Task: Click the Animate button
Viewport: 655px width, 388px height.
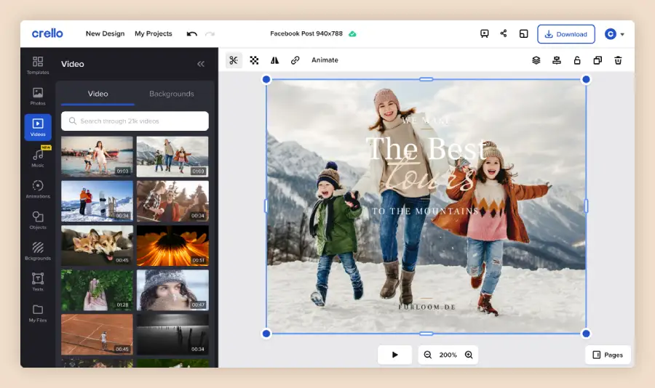Action: click(325, 60)
